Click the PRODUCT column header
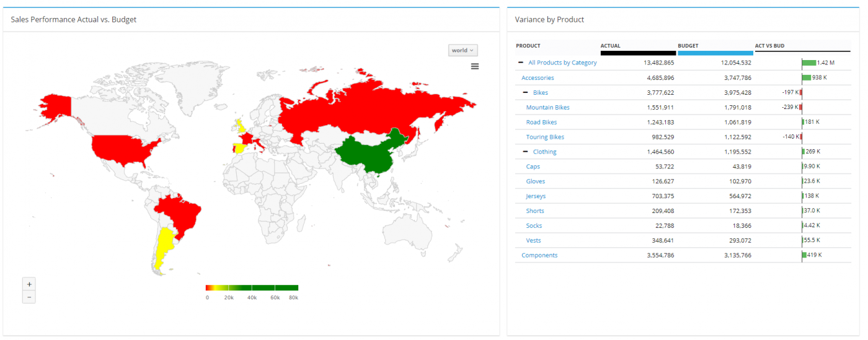The image size is (868, 340). pyautogui.click(x=528, y=46)
